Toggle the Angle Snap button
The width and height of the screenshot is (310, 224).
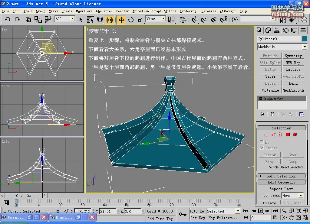(204, 20)
